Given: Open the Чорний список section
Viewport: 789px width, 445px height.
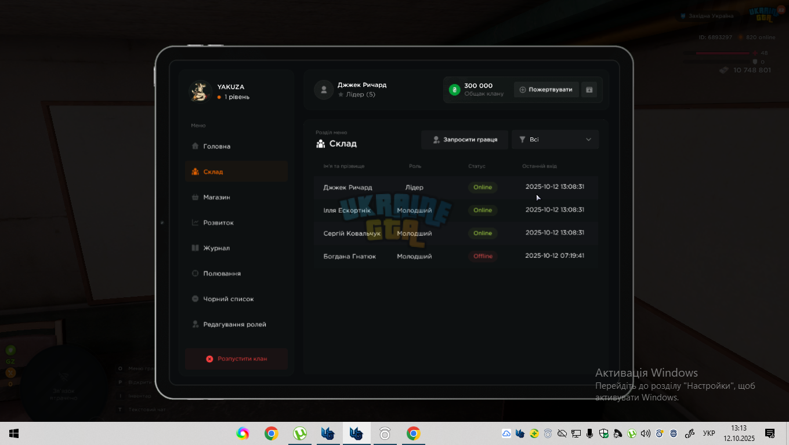Looking at the screenshot, I should (236, 299).
